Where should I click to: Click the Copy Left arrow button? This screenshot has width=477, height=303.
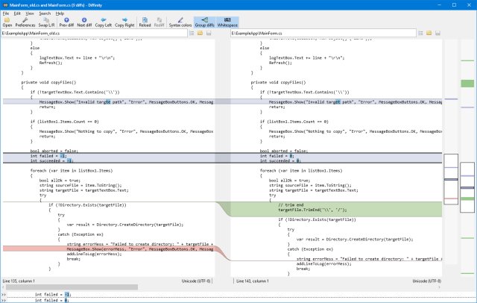104,22
